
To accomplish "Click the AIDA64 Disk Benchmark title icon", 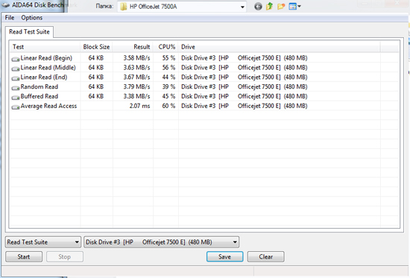I will (x=6, y=5).
